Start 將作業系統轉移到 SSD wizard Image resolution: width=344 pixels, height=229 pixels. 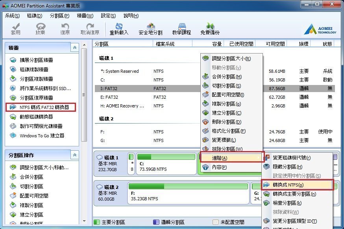(x=41, y=89)
